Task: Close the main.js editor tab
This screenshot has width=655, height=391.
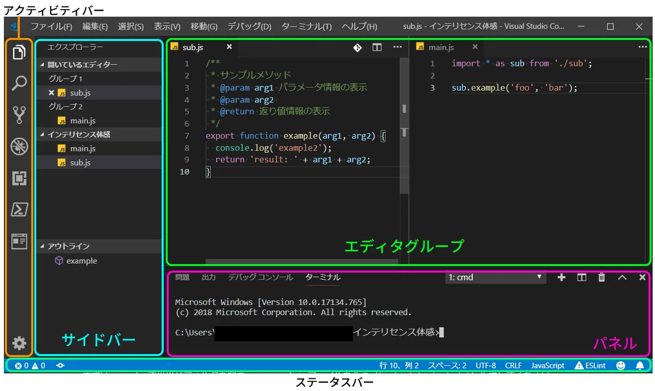Action: (x=475, y=48)
